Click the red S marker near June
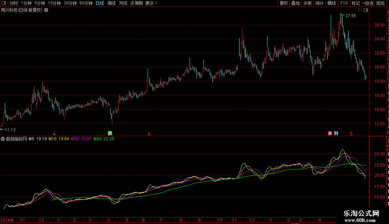This screenshot has height=224, width=389. [x=149, y=134]
